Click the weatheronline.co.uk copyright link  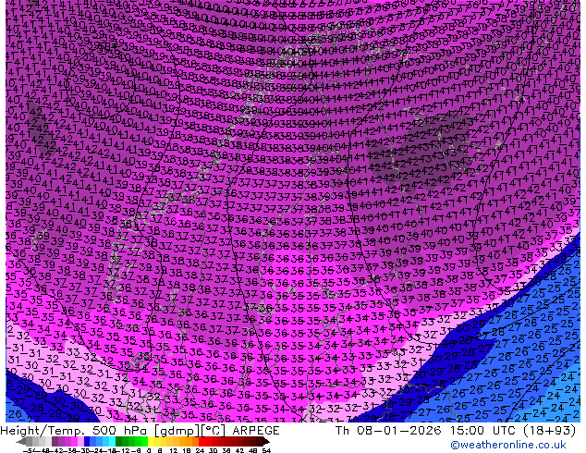(x=507, y=445)
